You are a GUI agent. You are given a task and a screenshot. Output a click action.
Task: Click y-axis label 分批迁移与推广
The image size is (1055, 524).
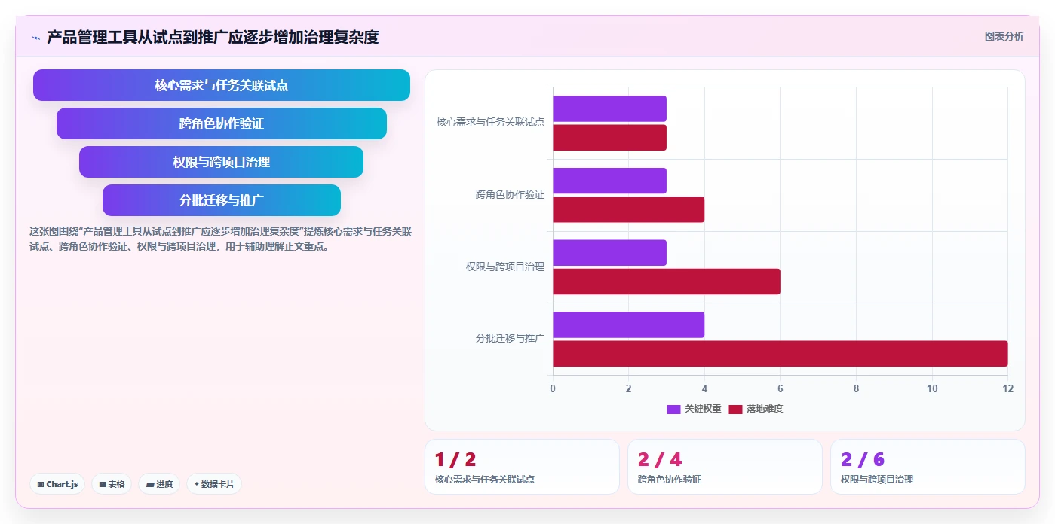510,339
